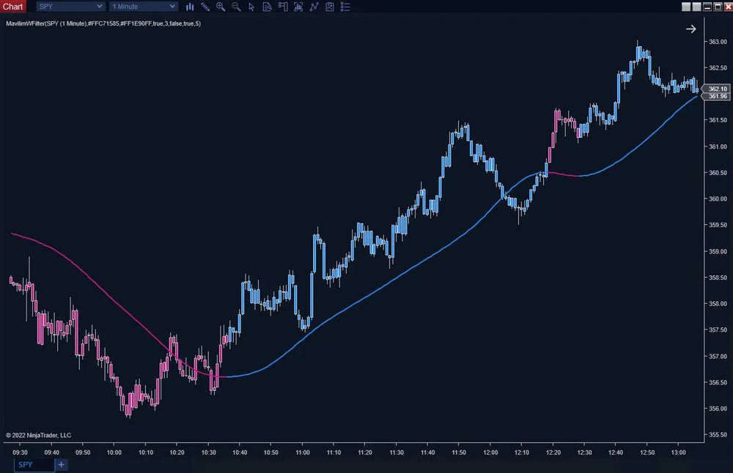The image size is (733, 473).
Task: Open the chart properties list icon
Action: 345,7
